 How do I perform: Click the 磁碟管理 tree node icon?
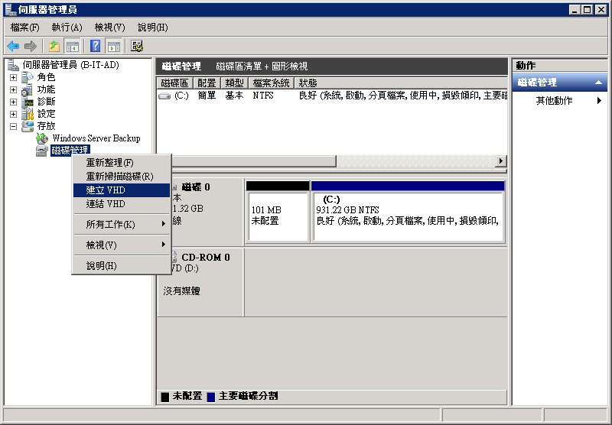pyautogui.click(x=42, y=151)
